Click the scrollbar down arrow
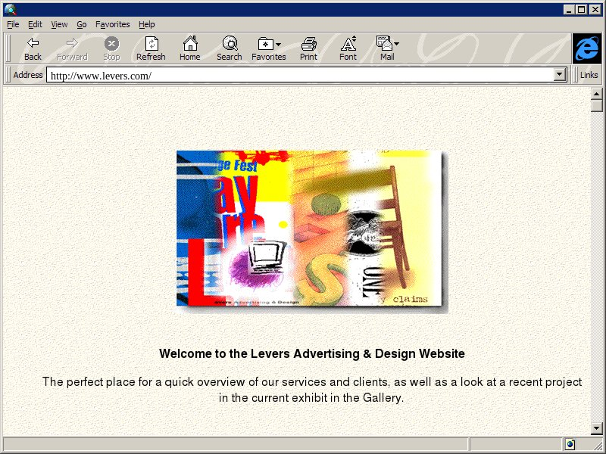The width and height of the screenshot is (606, 454). [x=597, y=428]
